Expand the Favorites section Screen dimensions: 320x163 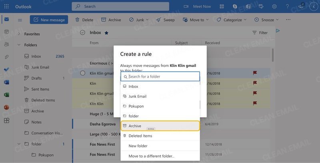(x=19, y=34)
